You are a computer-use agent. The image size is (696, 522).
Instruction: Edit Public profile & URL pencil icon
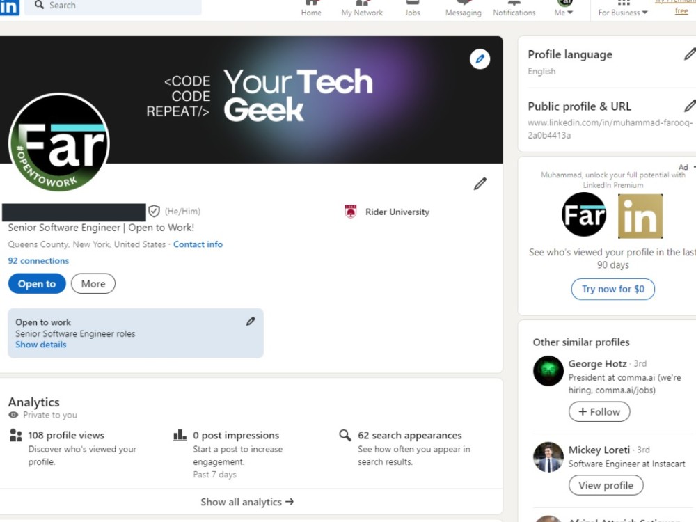tap(690, 106)
